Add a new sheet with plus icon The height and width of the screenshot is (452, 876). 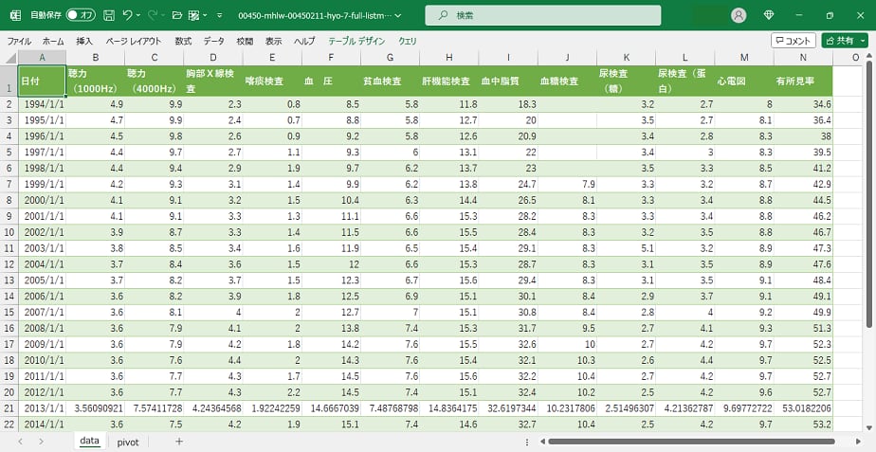coord(178,442)
